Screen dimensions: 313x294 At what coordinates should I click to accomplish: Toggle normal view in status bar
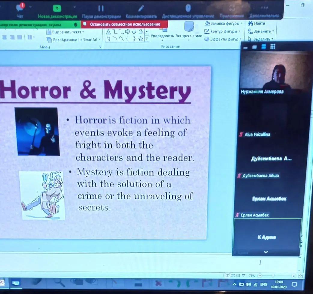pyautogui.click(x=228, y=275)
